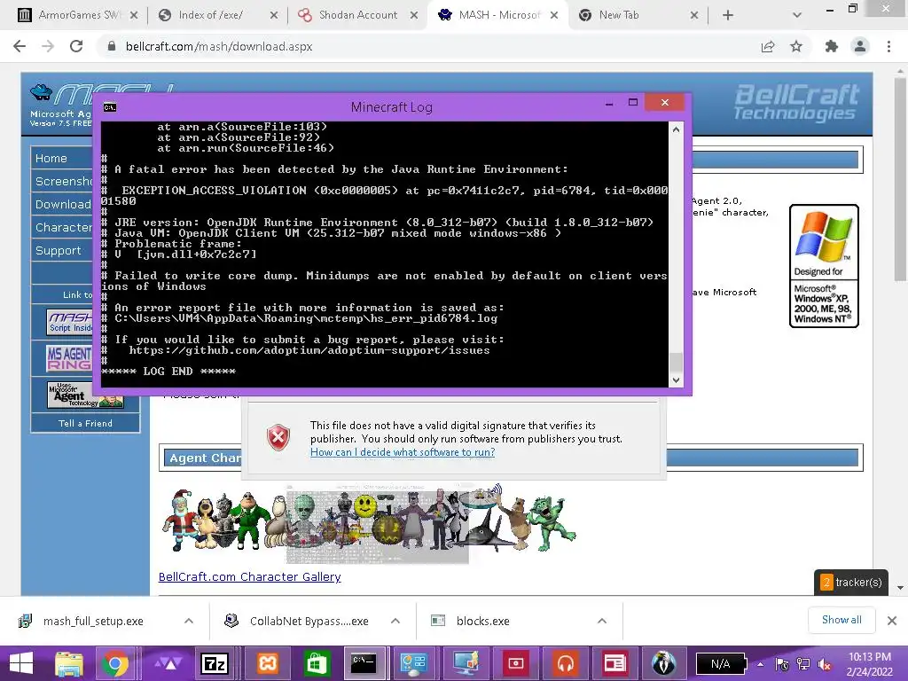Show hidden system tray icons
Screen dimensions: 908x681
[760, 664]
